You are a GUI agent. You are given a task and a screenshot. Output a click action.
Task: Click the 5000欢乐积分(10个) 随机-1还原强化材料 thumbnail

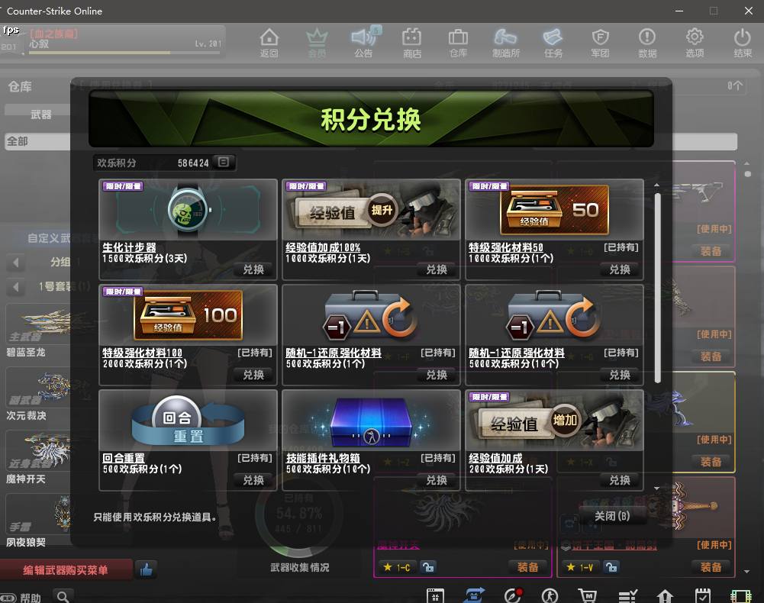tap(554, 315)
